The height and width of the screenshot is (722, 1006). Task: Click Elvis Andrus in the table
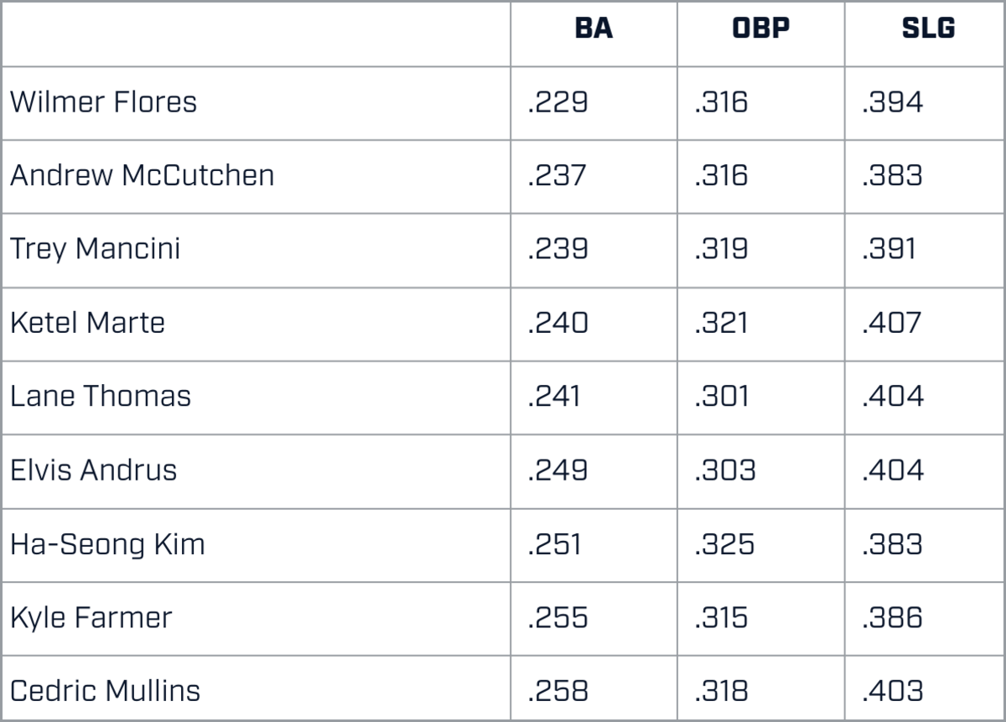(x=94, y=470)
